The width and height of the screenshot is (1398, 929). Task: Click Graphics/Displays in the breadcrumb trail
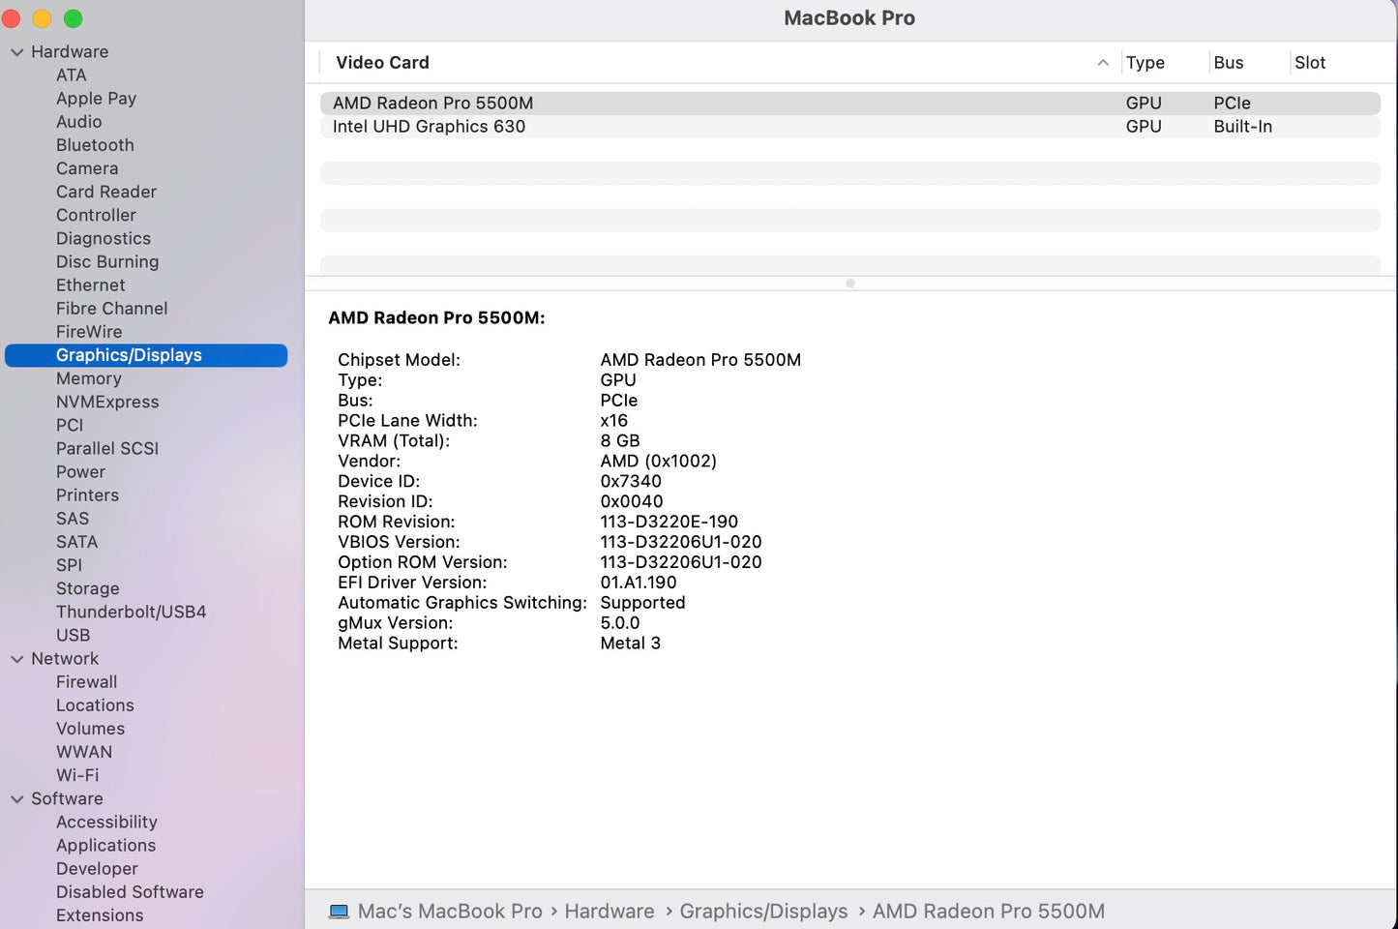pos(763,911)
